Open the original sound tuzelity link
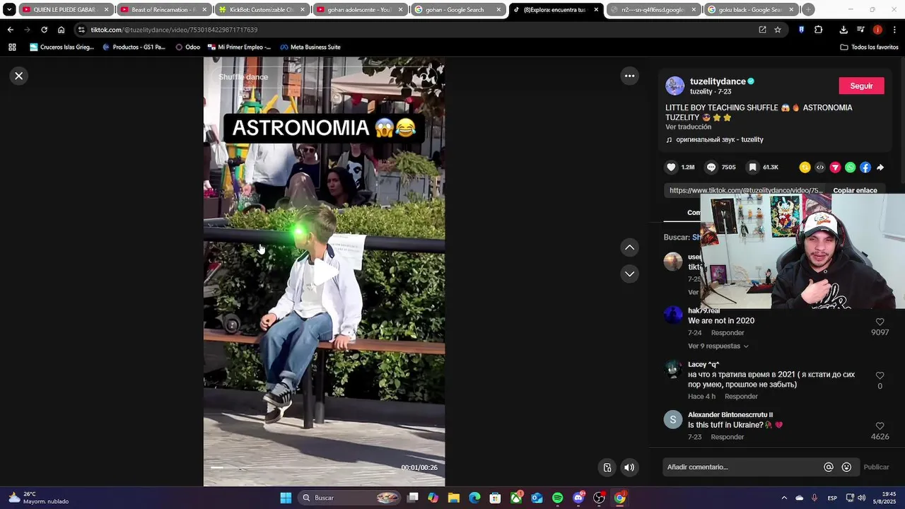The height and width of the screenshot is (509, 905). [719, 140]
